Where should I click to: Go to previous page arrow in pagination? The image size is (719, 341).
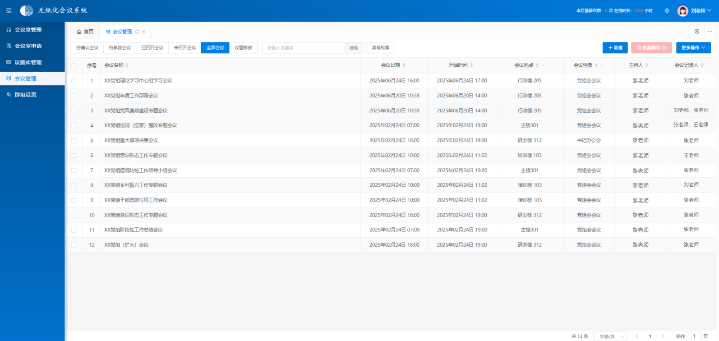click(x=637, y=336)
